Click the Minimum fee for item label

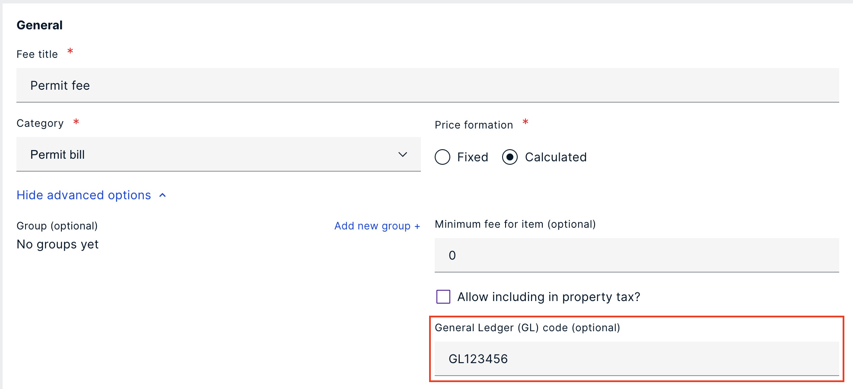click(515, 224)
